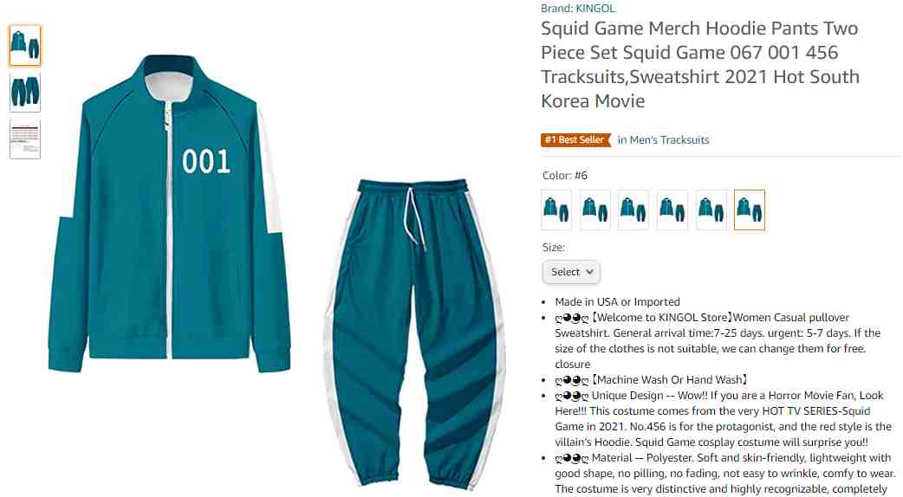
Task: Select the first tracksuit thumbnail on the left
Action: [x=25, y=45]
